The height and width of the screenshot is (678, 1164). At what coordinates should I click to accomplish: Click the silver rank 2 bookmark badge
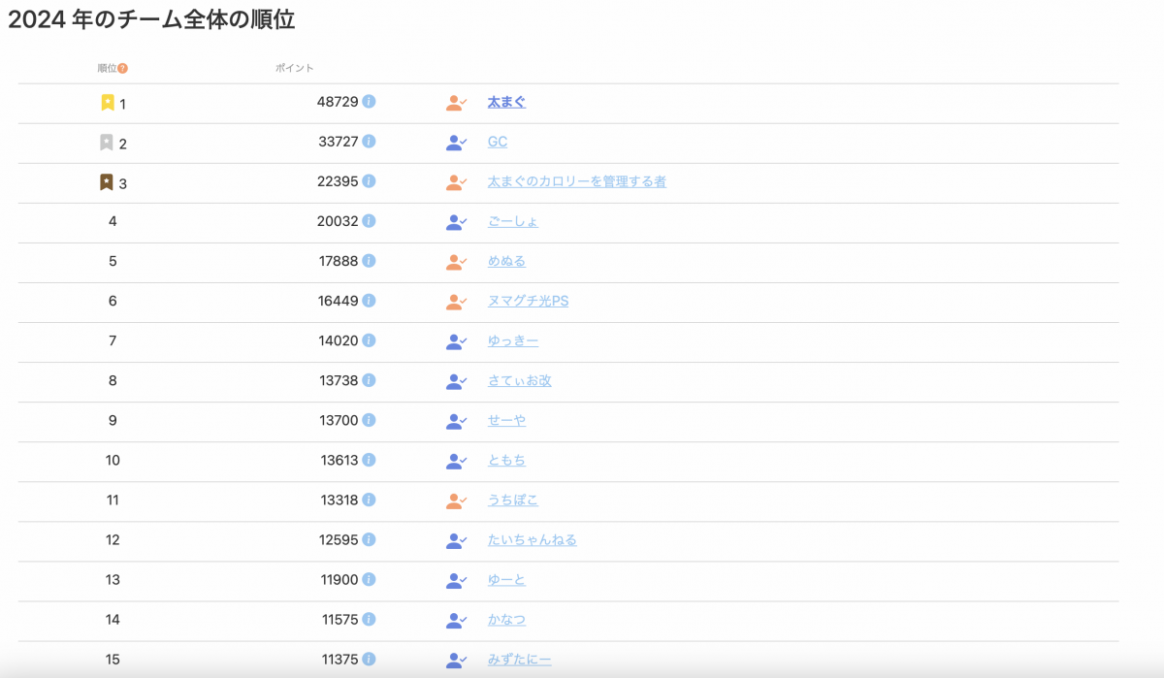tap(107, 143)
